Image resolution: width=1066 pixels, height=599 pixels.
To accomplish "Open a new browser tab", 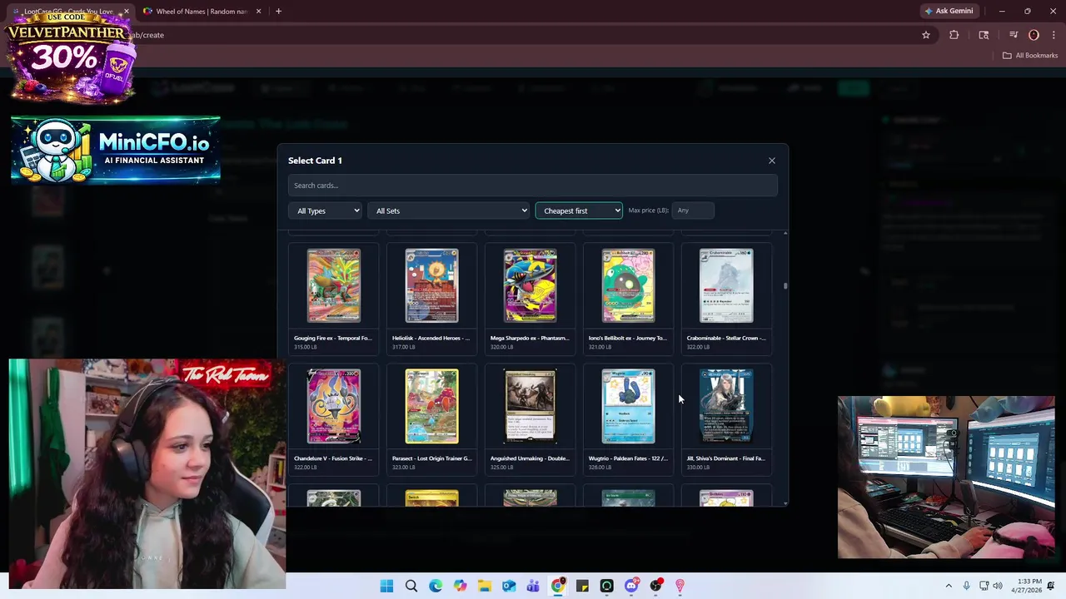I will (x=278, y=12).
